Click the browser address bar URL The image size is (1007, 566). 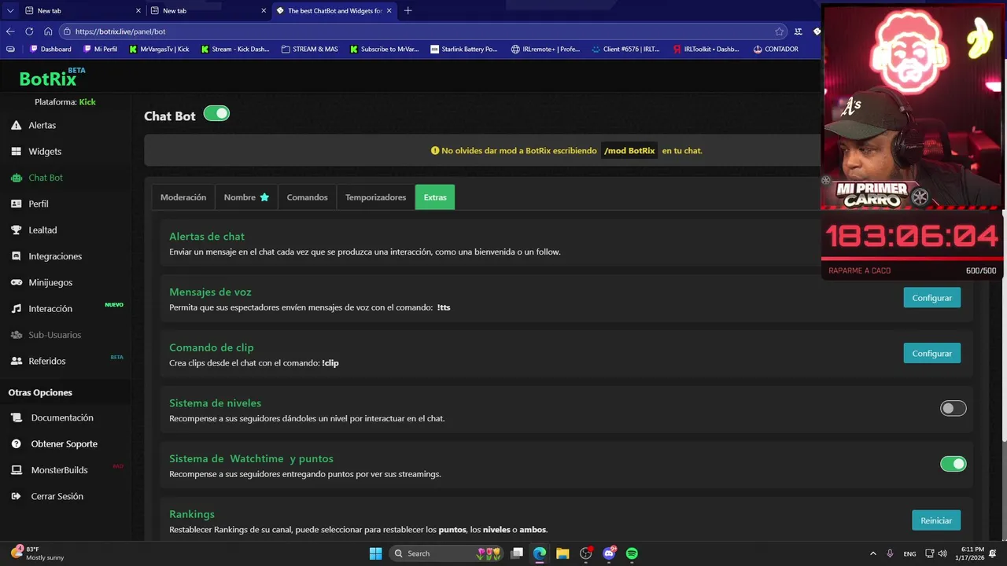(120, 31)
